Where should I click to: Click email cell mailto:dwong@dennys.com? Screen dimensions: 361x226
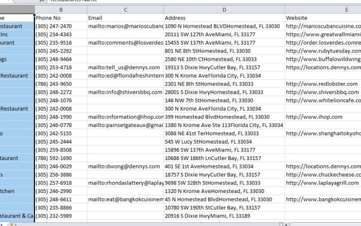[125, 166]
